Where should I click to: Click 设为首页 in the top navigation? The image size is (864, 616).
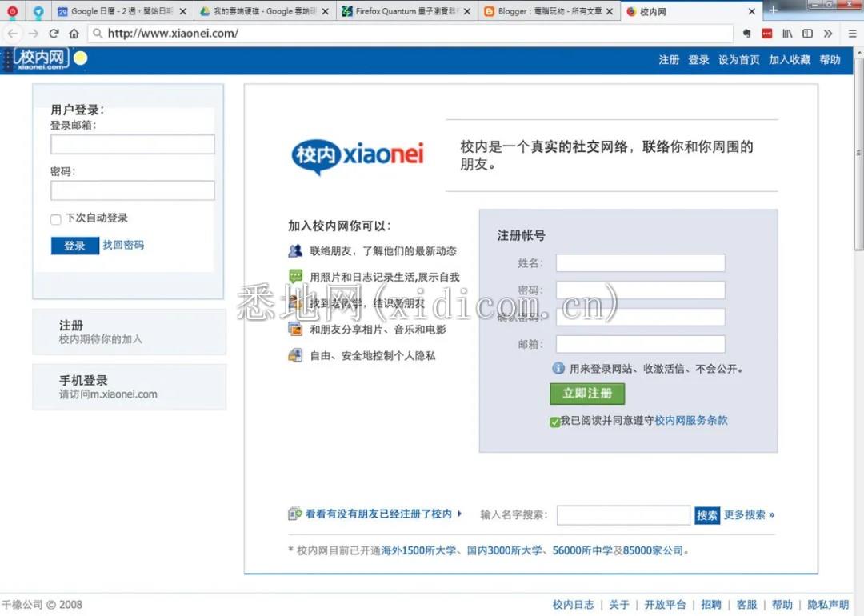(739, 59)
